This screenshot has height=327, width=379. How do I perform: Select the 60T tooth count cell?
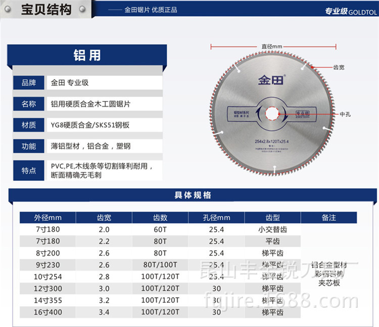tap(160, 229)
